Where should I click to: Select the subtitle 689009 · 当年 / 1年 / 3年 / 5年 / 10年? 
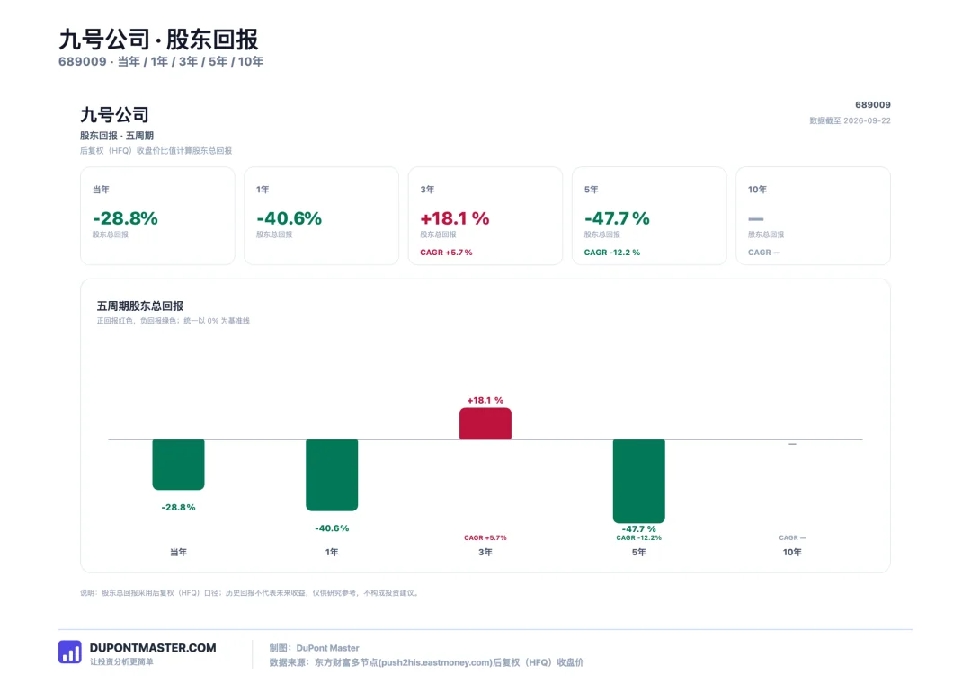click(161, 61)
